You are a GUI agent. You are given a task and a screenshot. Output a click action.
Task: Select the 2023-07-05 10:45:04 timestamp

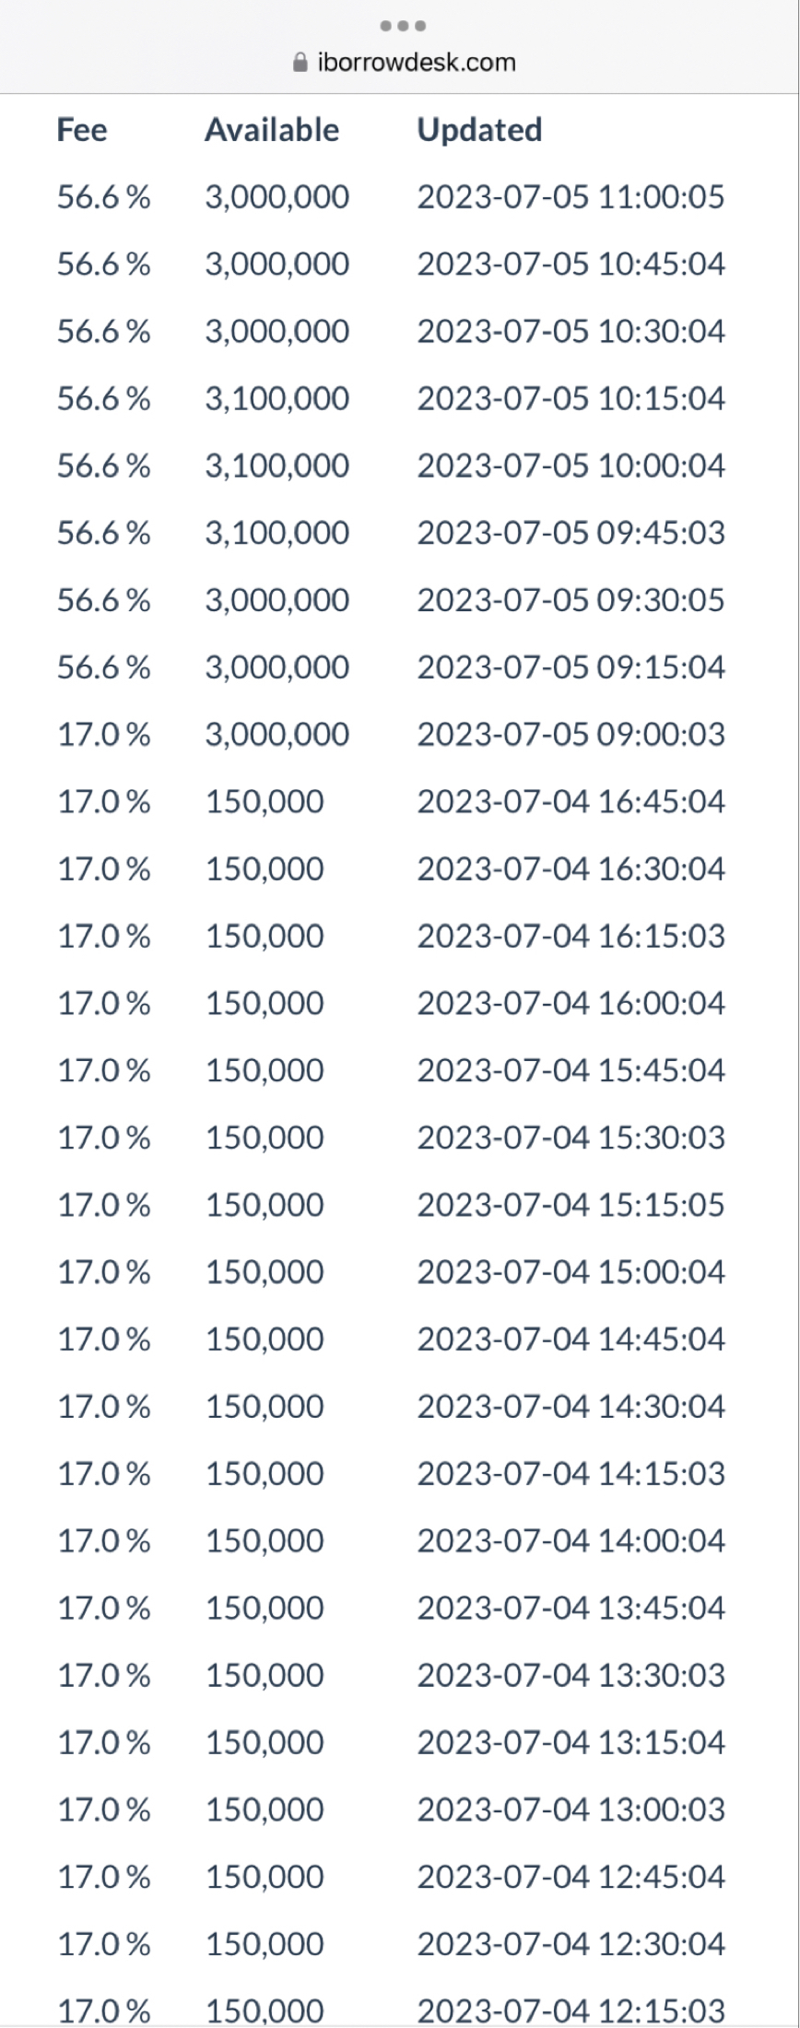pyautogui.click(x=571, y=265)
